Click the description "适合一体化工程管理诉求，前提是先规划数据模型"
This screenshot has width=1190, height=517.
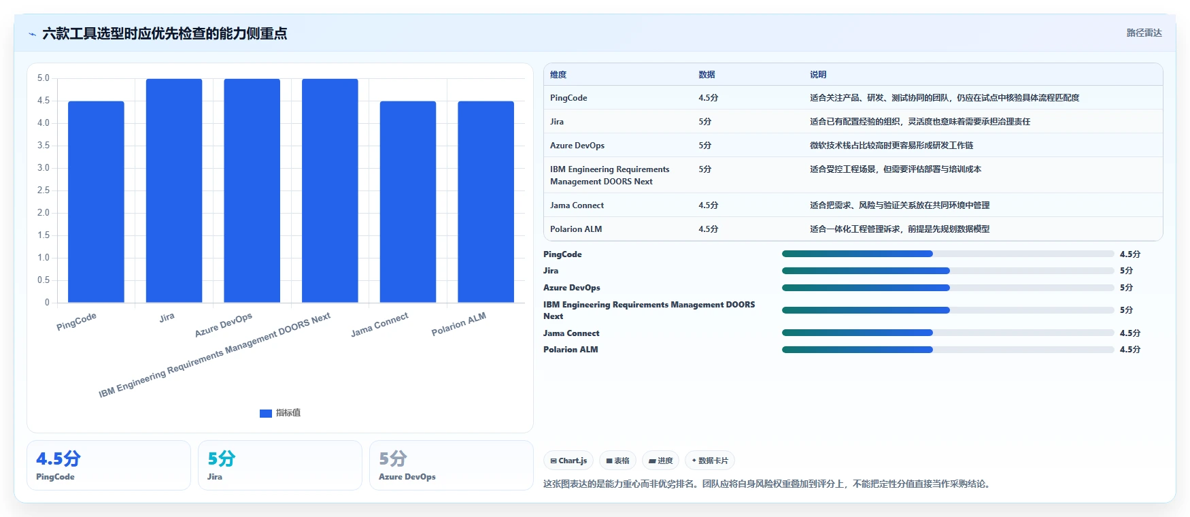coord(900,229)
